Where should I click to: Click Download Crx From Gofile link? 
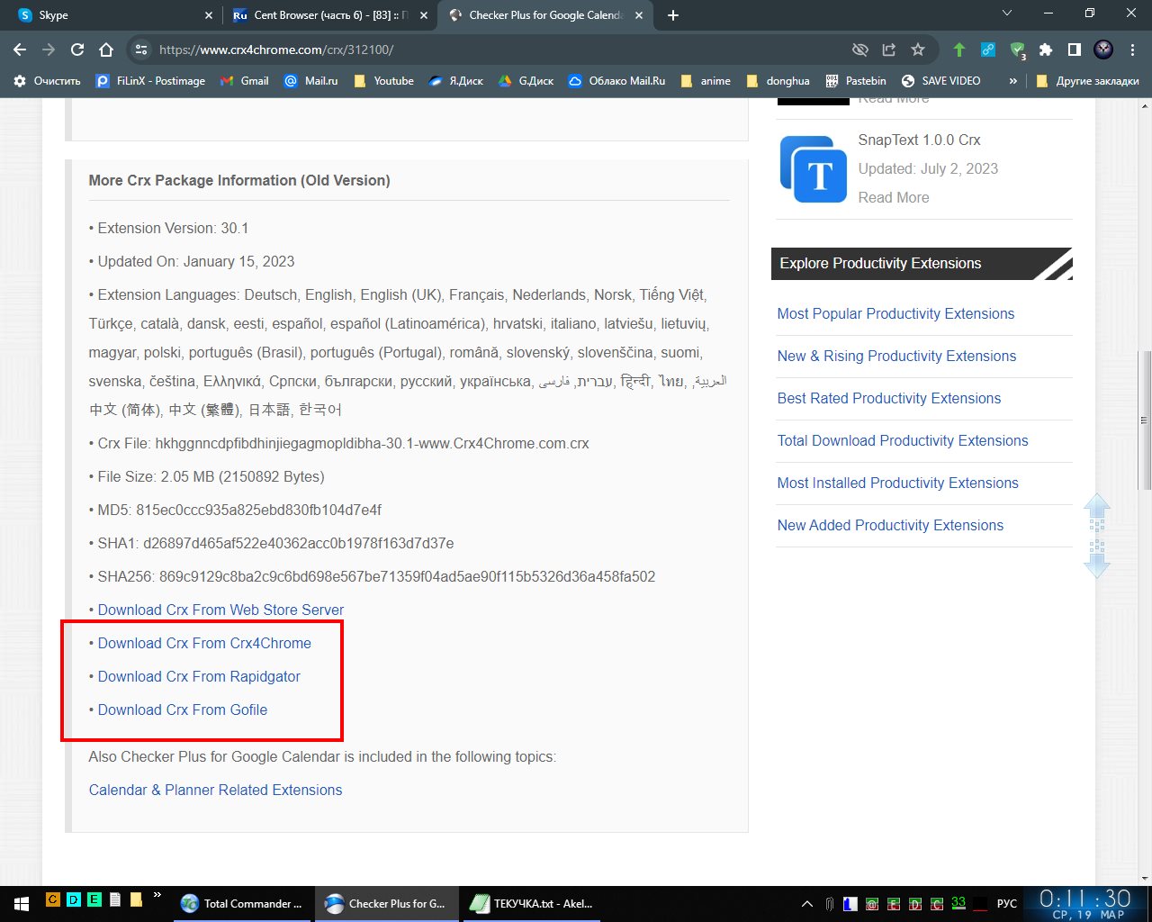[x=183, y=710]
